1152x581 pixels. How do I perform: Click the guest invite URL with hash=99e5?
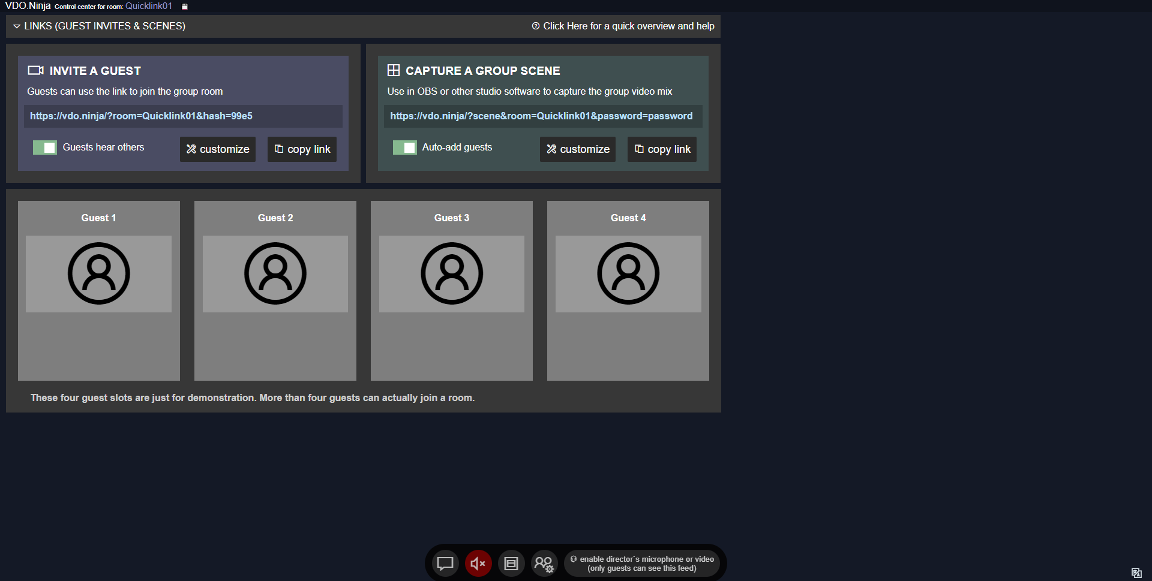[141, 116]
